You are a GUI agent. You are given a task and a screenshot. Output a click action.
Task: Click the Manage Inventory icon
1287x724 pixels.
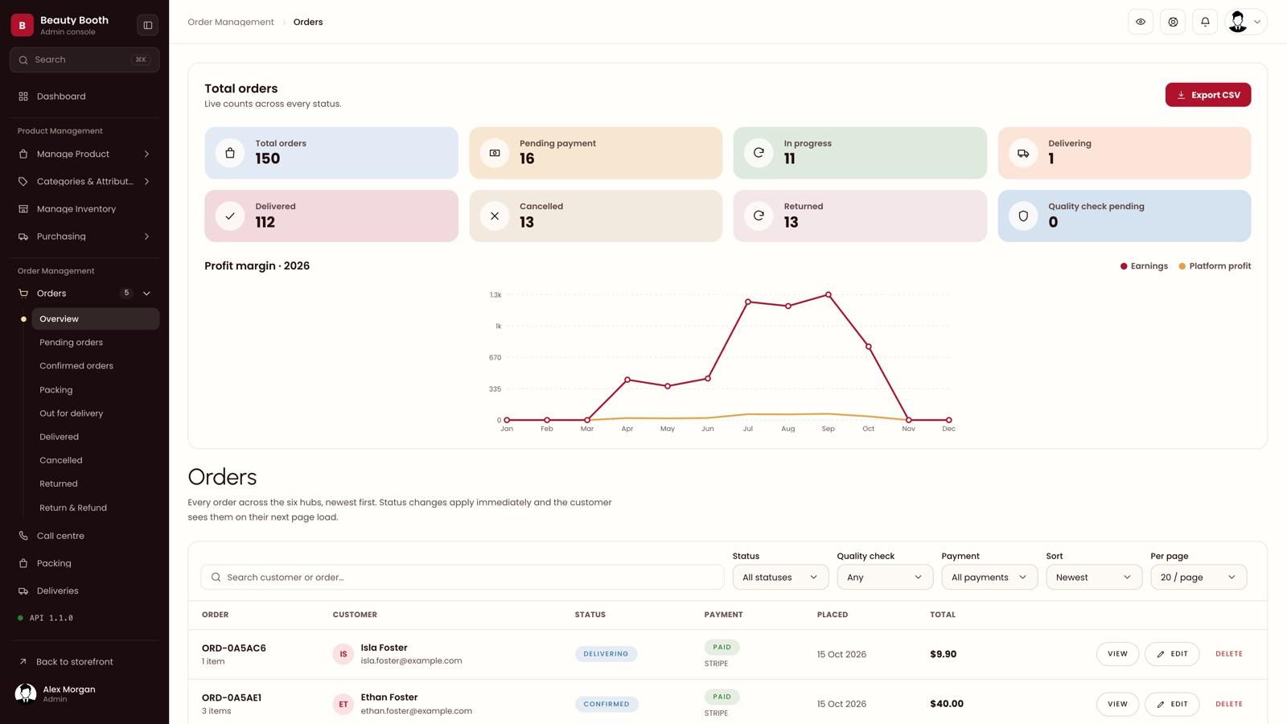coord(23,209)
